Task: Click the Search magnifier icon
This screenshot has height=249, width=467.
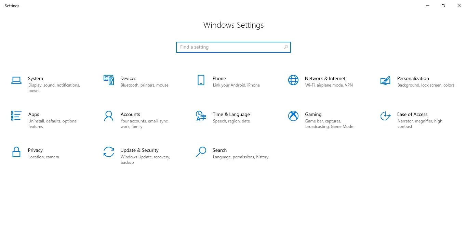Action: coord(201,152)
